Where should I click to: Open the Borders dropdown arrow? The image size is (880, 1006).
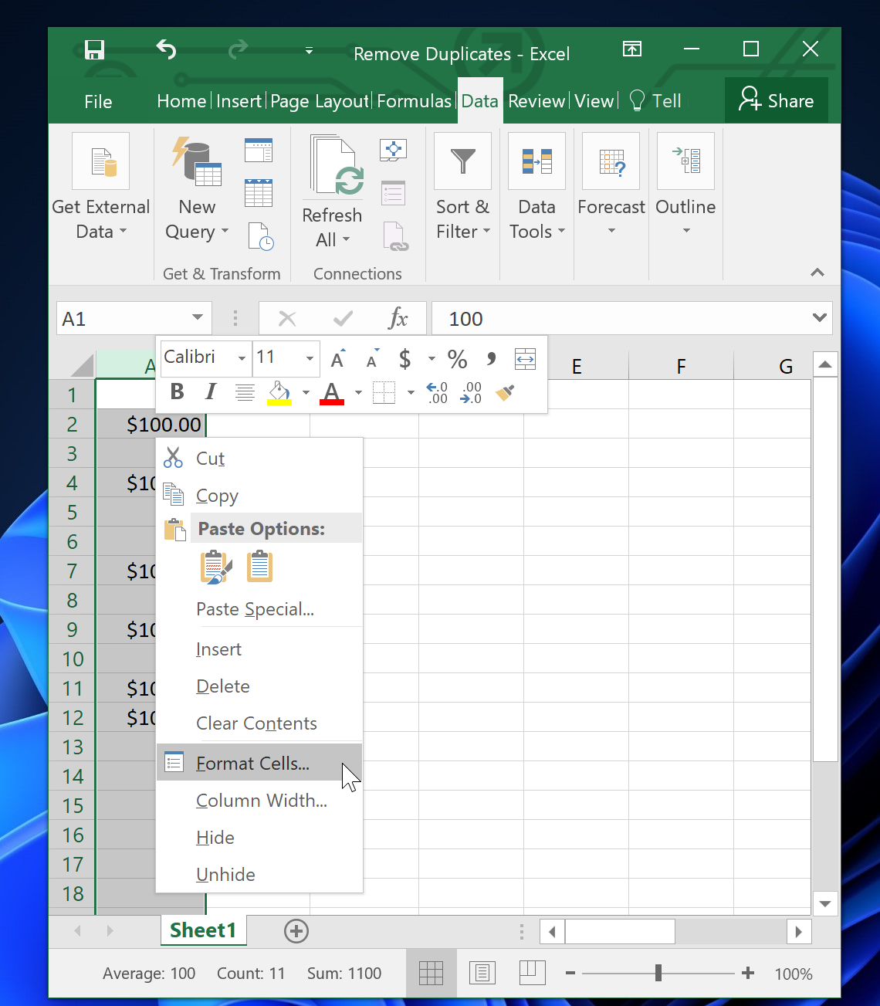click(411, 392)
